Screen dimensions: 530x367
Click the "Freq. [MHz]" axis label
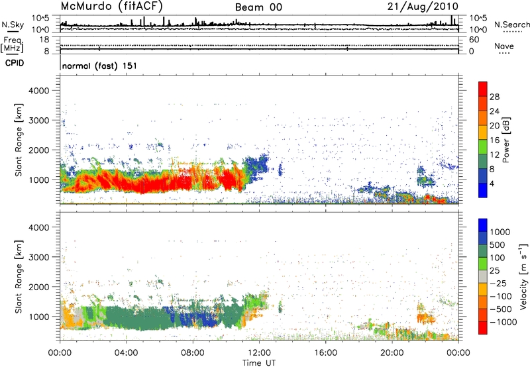coord(12,44)
